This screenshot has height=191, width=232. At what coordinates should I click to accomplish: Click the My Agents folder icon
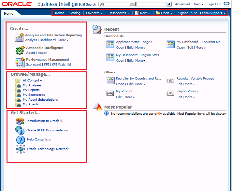tap(18, 105)
